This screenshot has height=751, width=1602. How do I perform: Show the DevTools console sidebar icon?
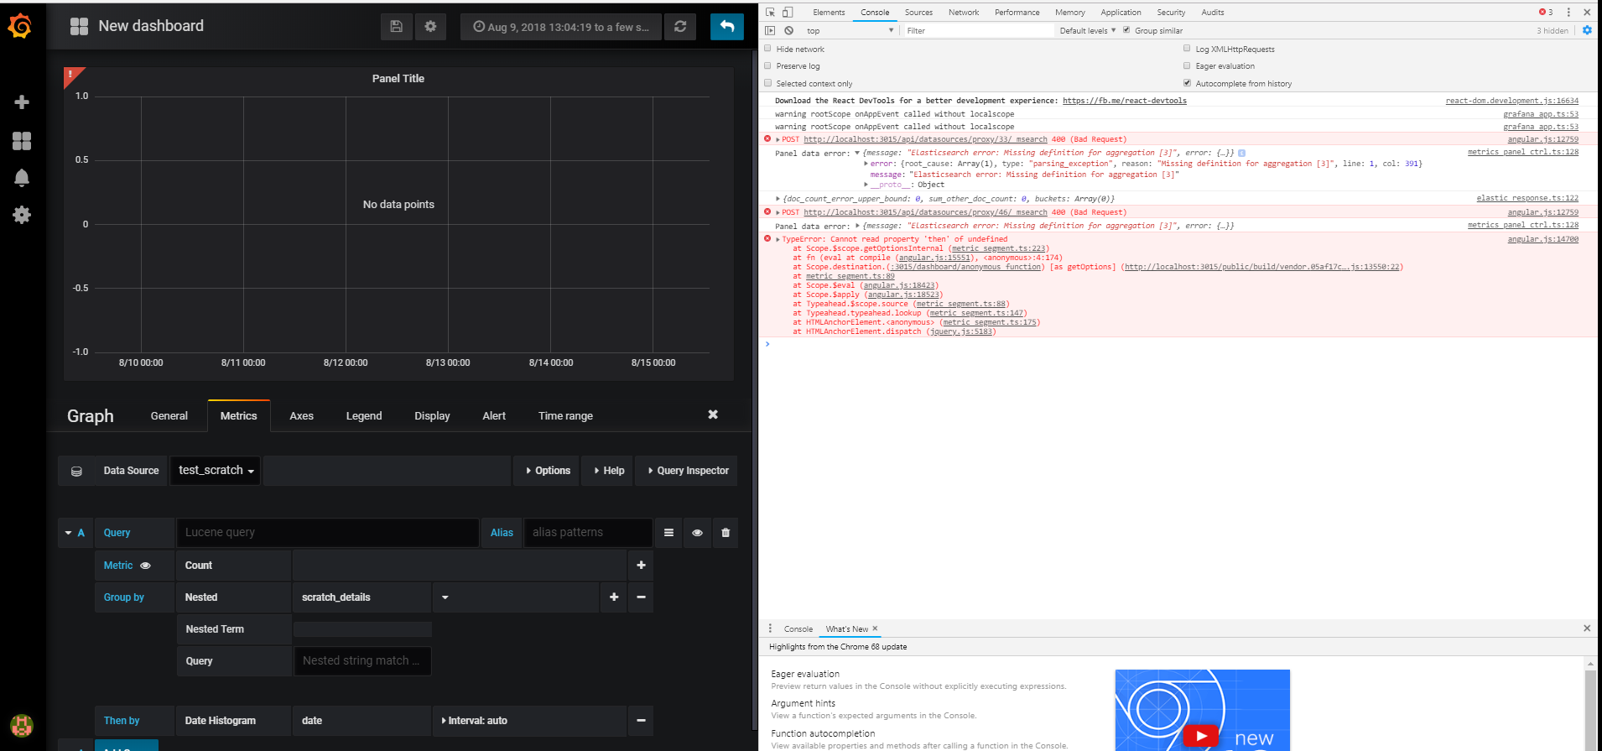pyautogui.click(x=770, y=30)
